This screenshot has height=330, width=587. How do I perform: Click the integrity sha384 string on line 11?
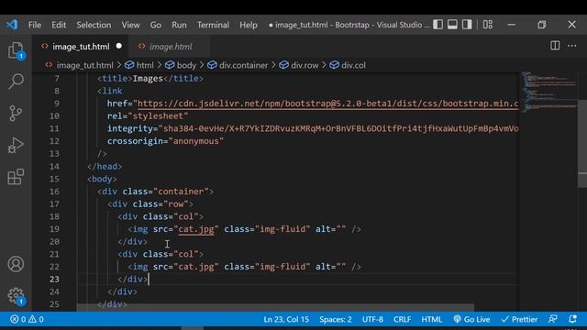pos(340,128)
